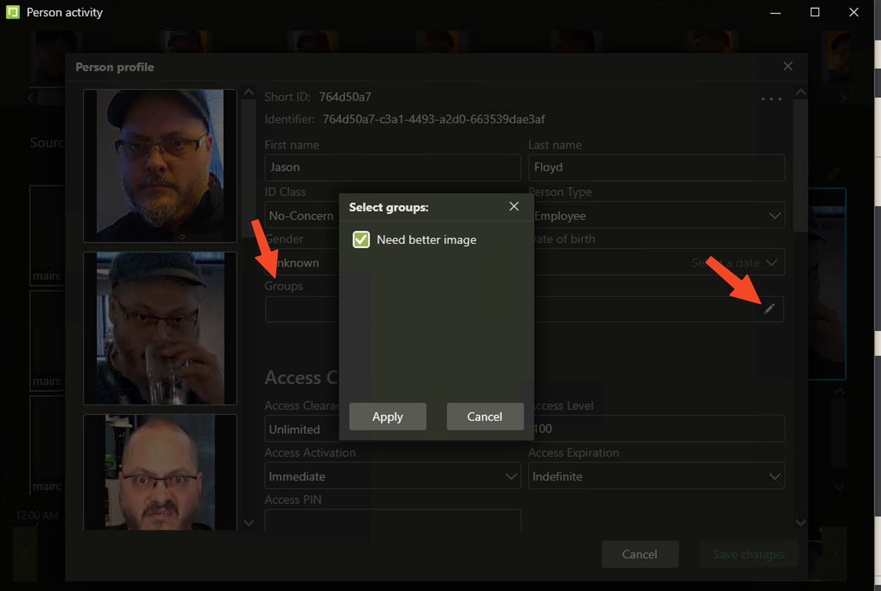Close the Select groups dialog
Viewport: 881px width, 591px height.
point(514,207)
